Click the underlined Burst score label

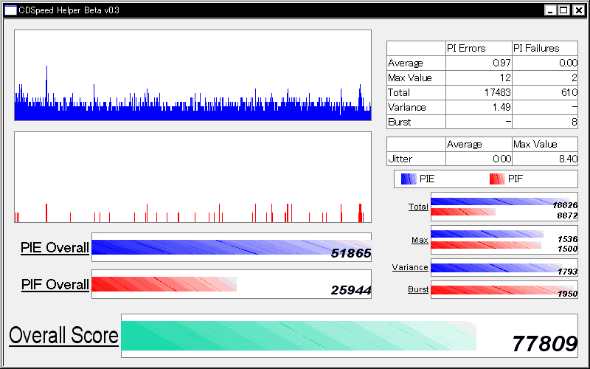pos(418,289)
